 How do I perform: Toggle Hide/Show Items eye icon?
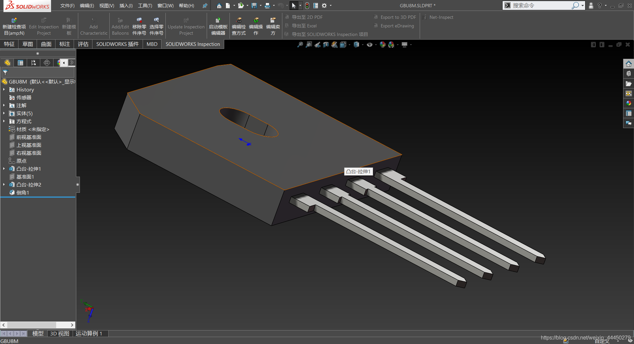click(x=370, y=45)
